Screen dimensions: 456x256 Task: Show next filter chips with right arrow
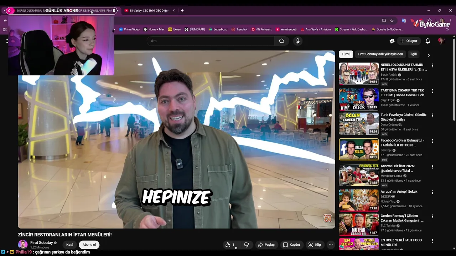pyautogui.click(x=429, y=55)
